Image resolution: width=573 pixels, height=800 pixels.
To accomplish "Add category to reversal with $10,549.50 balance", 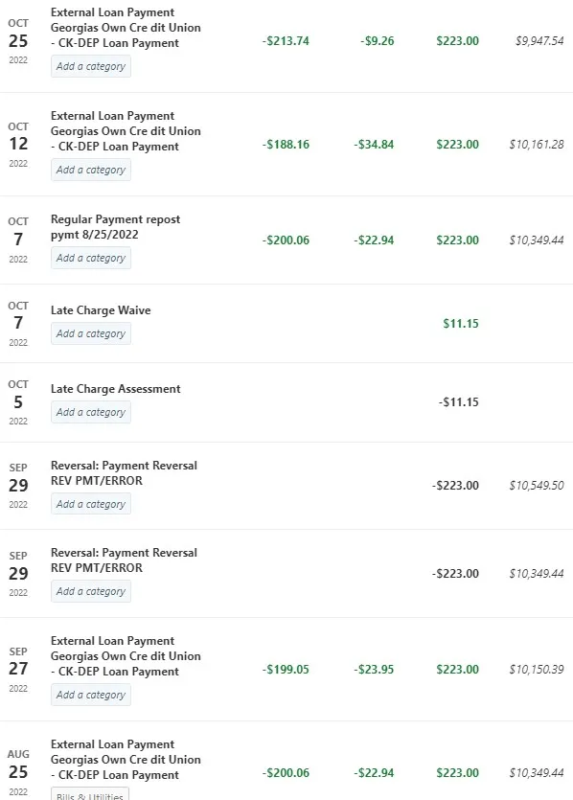I will (91, 504).
